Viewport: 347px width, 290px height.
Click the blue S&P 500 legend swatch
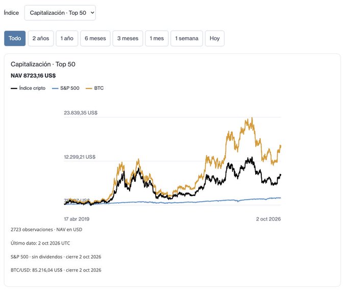click(x=55, y=88)
